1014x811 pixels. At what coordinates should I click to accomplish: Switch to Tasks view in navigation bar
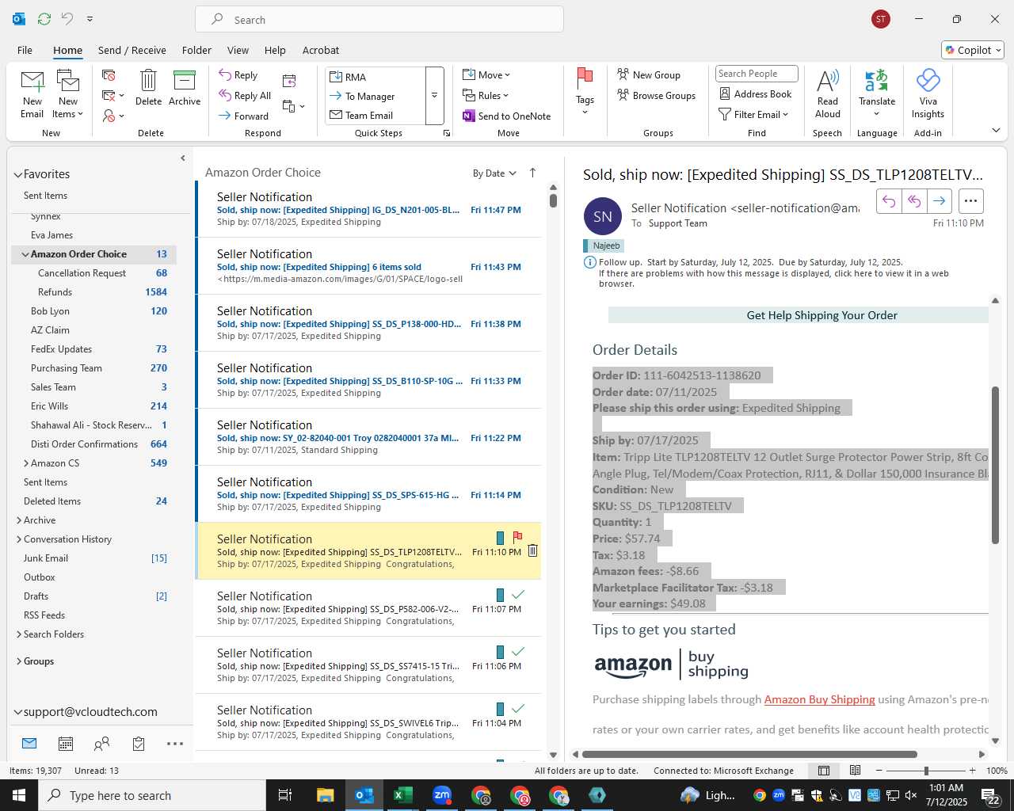click(139, 744)
